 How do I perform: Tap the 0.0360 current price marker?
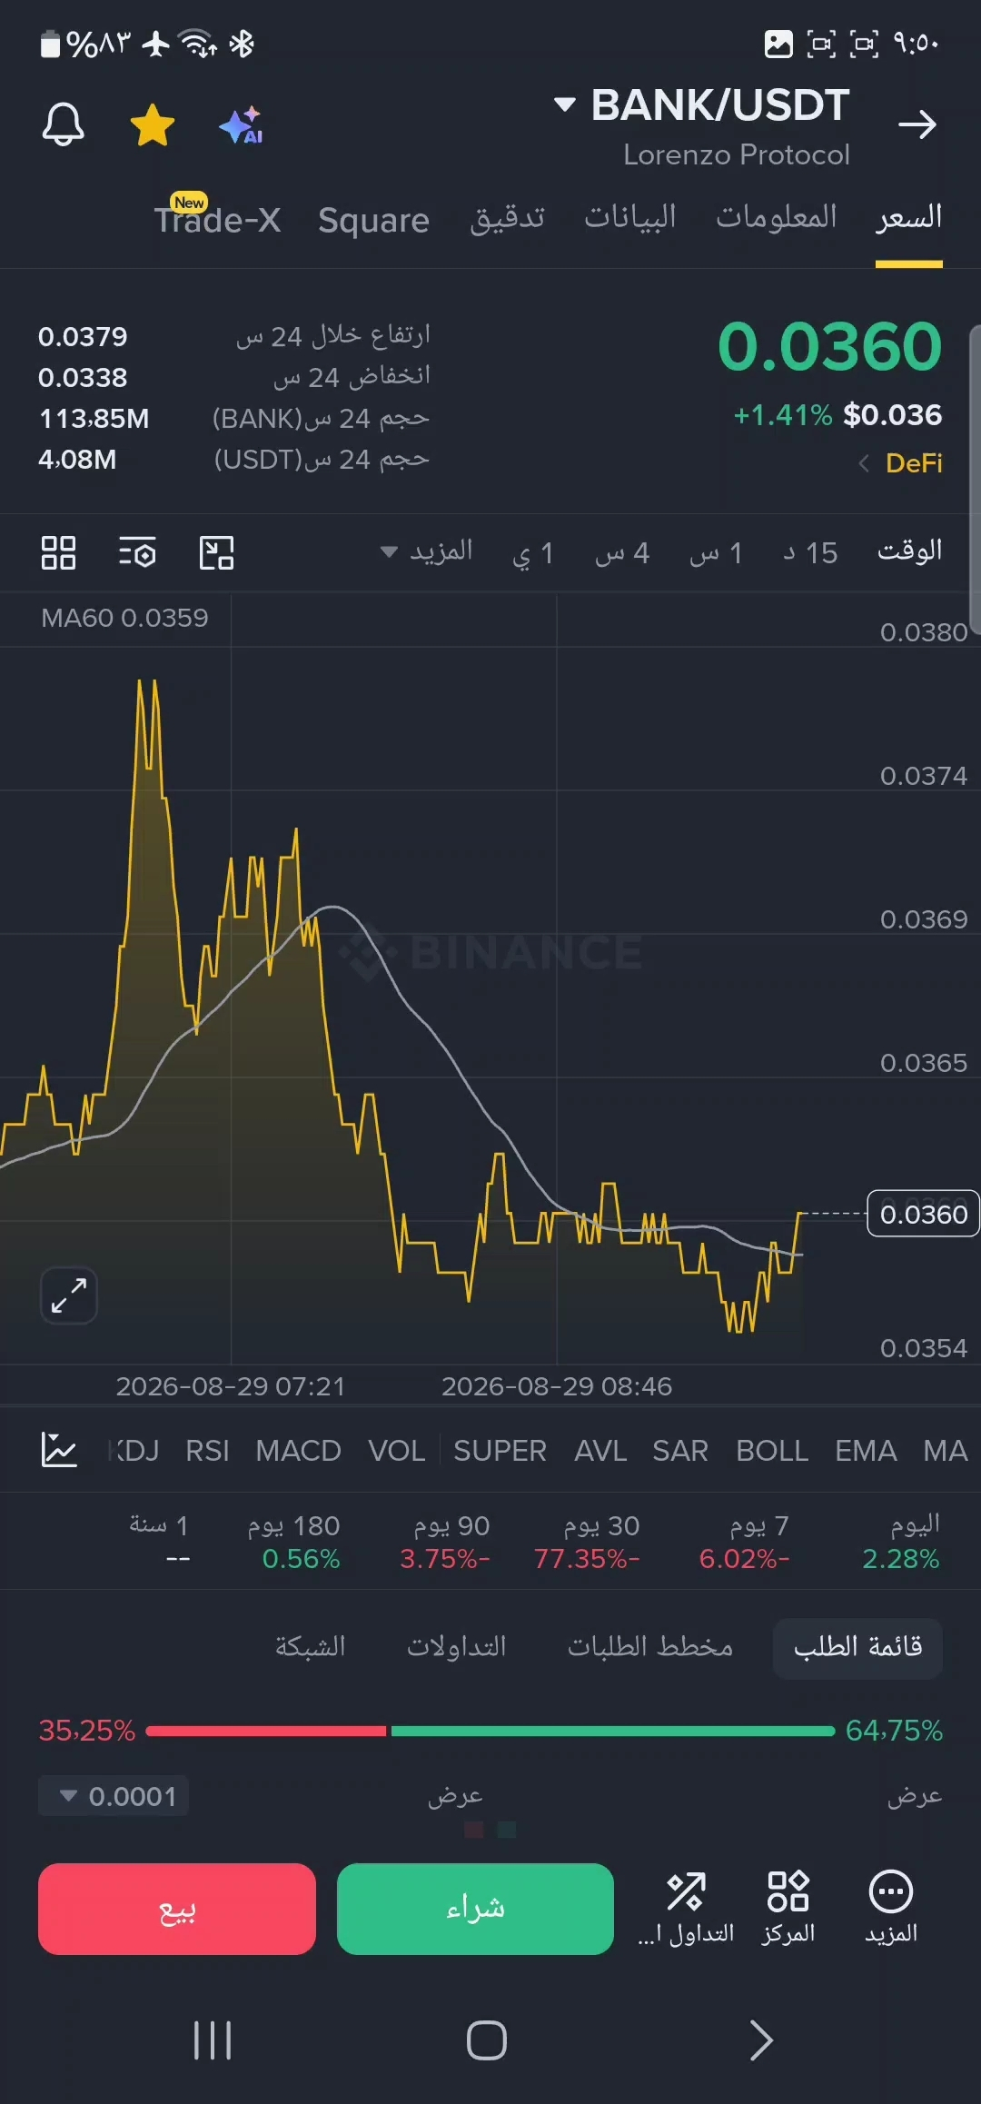[x=923, y=1214]
